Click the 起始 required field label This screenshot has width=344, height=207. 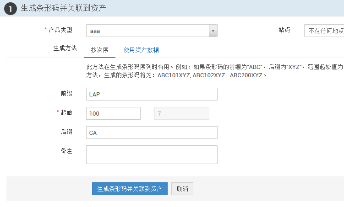coord(66,112)
